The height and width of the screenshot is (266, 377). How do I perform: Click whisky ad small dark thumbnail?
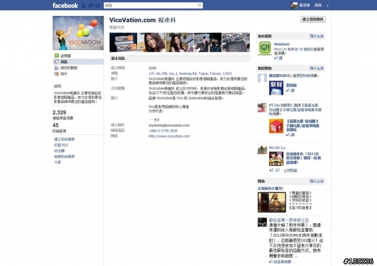pyautogui.click(x=262, y=222)
